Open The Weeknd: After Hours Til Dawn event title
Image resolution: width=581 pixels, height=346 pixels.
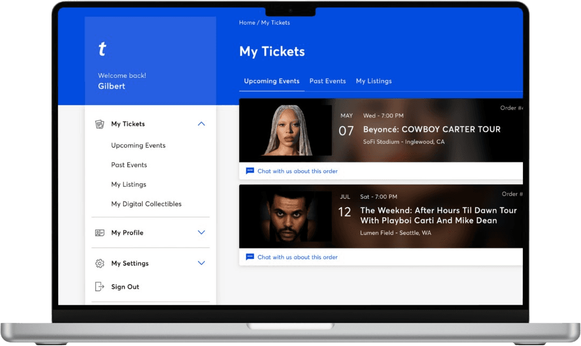click(x=438, y=215)
